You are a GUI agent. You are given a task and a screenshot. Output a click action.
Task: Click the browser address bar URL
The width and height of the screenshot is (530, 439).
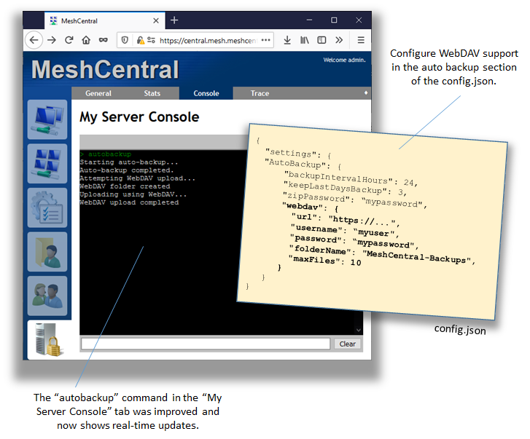pyautogui.click(x=208, y=41)
